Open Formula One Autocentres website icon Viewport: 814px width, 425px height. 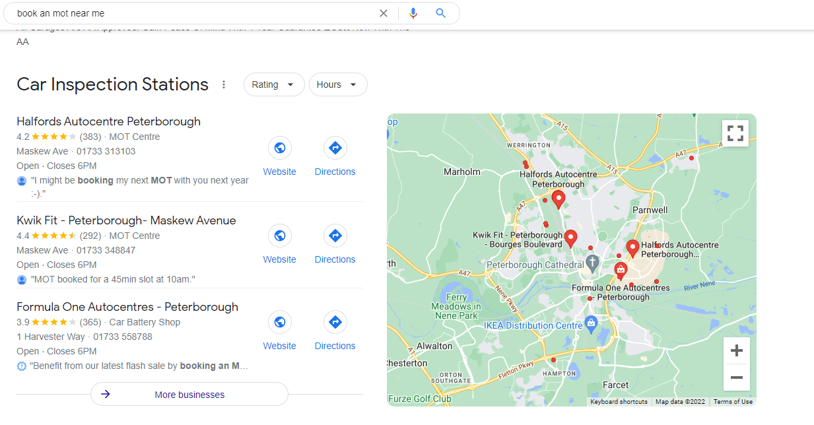pyautogui.click(x=279, y=323)
